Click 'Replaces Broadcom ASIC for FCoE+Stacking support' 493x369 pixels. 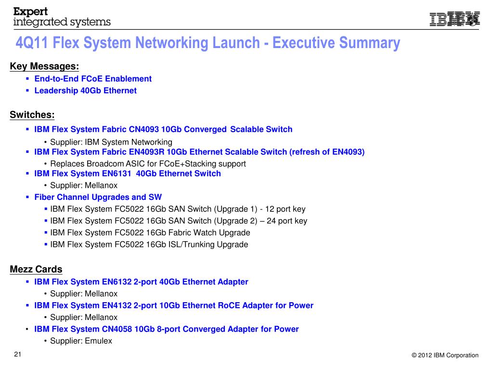(x=148, y=164)
